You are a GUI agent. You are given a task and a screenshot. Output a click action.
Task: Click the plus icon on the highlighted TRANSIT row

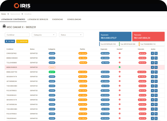pos(152,67)
